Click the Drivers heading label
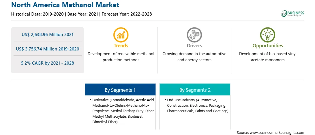315x135 pixels. coord(194,46)
